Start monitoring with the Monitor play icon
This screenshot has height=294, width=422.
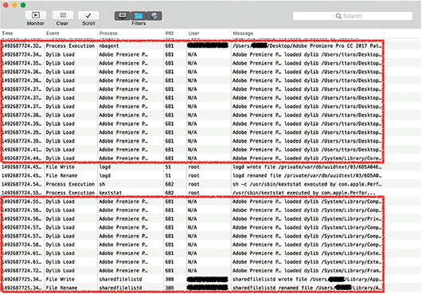(x=36, y=15)
